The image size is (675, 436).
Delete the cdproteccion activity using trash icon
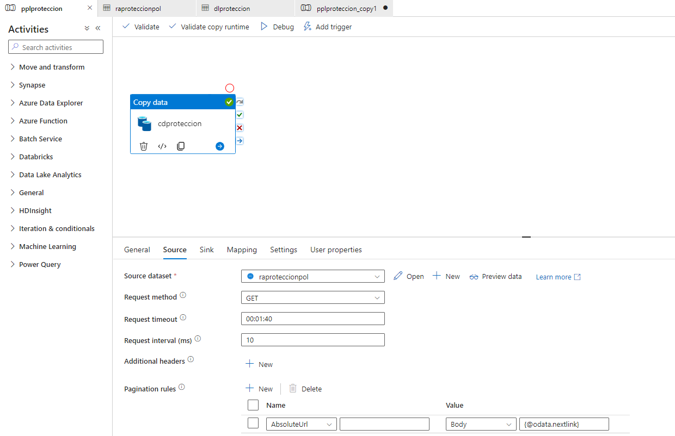(143, 146)
